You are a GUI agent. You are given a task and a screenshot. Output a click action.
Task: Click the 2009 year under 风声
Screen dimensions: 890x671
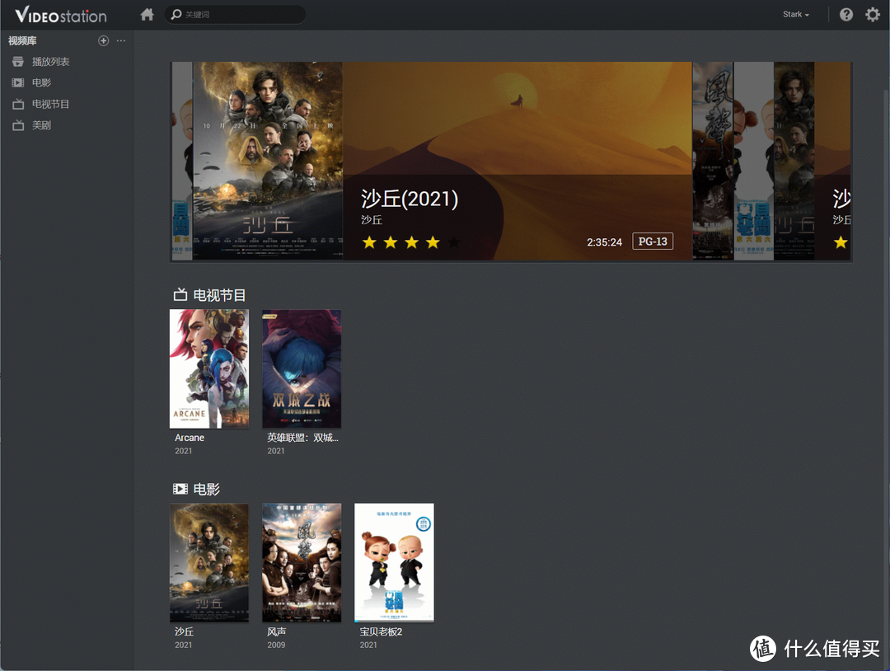click(276, 645)
